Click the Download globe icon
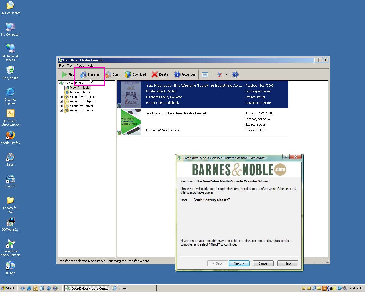 click(128, 74)
